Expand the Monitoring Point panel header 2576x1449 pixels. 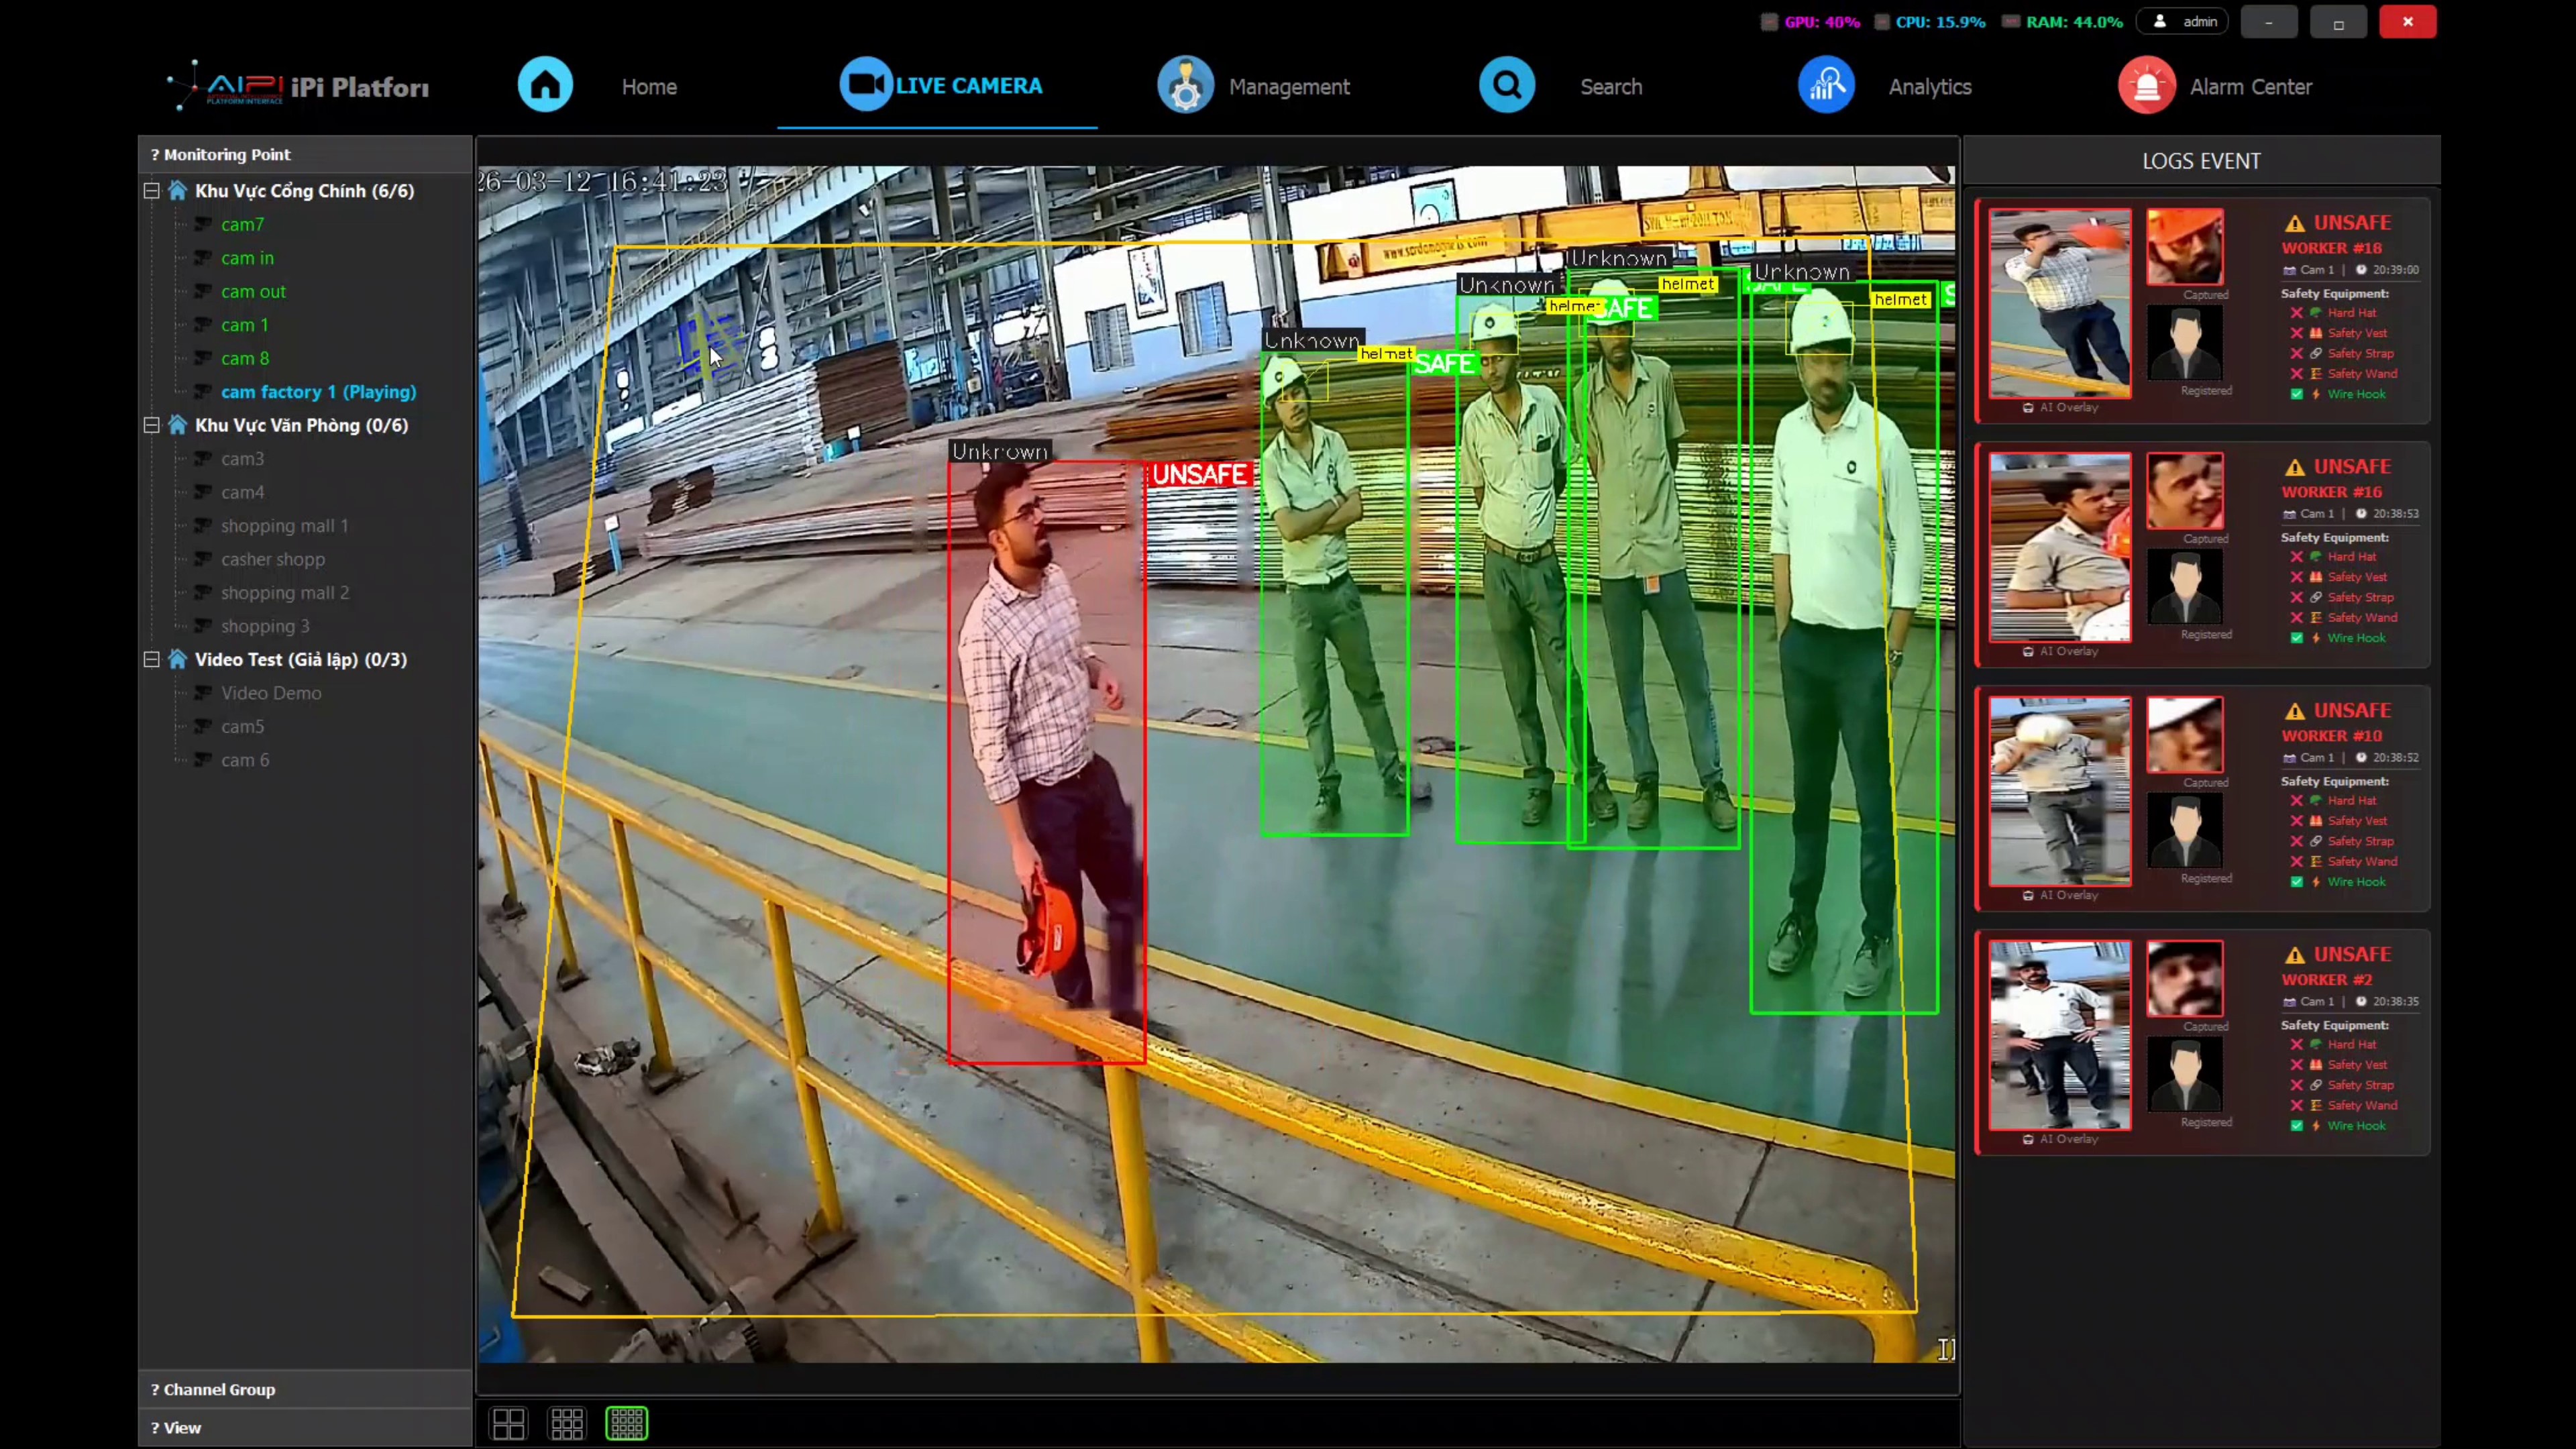pyautogui.click(x=305, y=154)
